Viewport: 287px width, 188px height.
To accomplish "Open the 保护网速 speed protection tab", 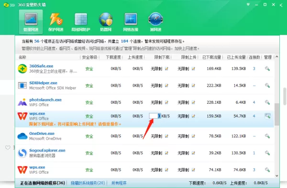I will coord(55,22).
